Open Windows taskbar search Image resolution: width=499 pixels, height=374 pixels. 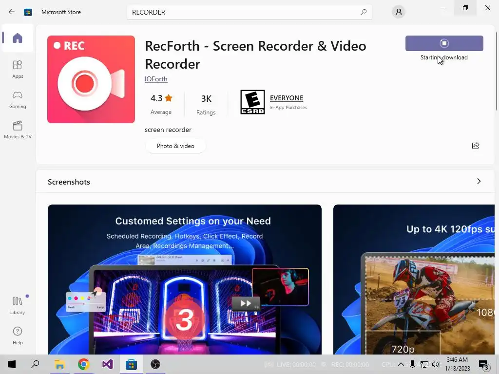click(x=35, y=364)
